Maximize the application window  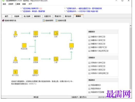click(x=122, y=1)
